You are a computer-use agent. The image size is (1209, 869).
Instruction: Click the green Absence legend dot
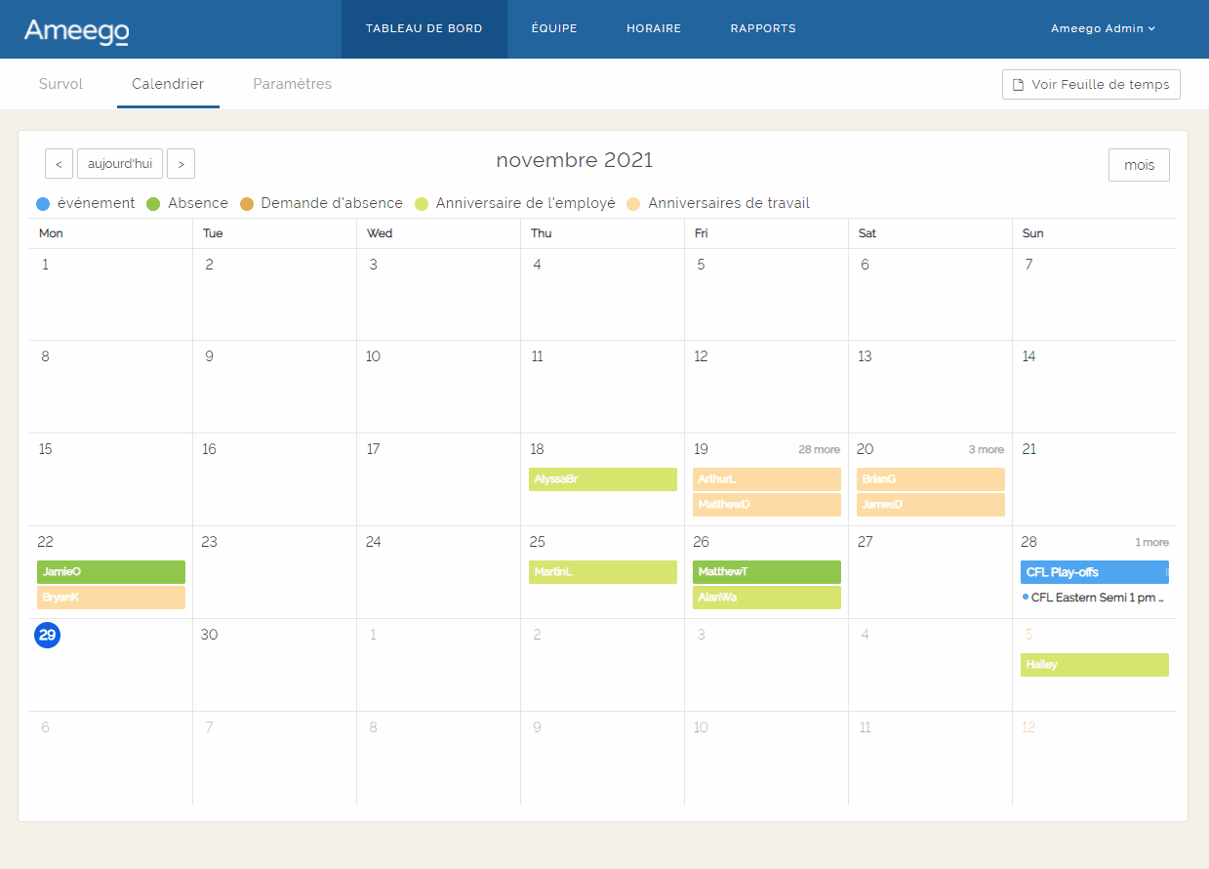coord(153,203)
